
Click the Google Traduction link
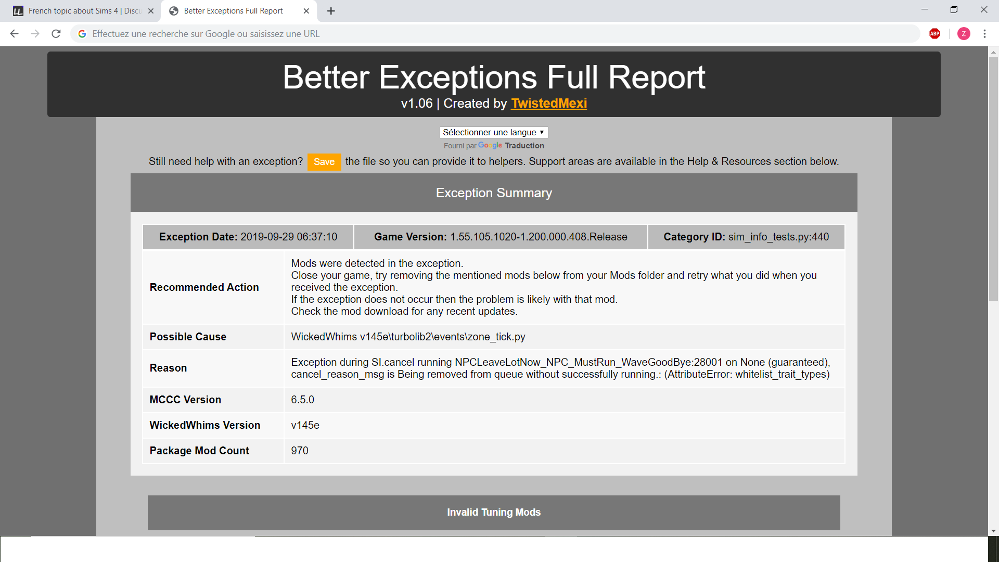(511, 146)
